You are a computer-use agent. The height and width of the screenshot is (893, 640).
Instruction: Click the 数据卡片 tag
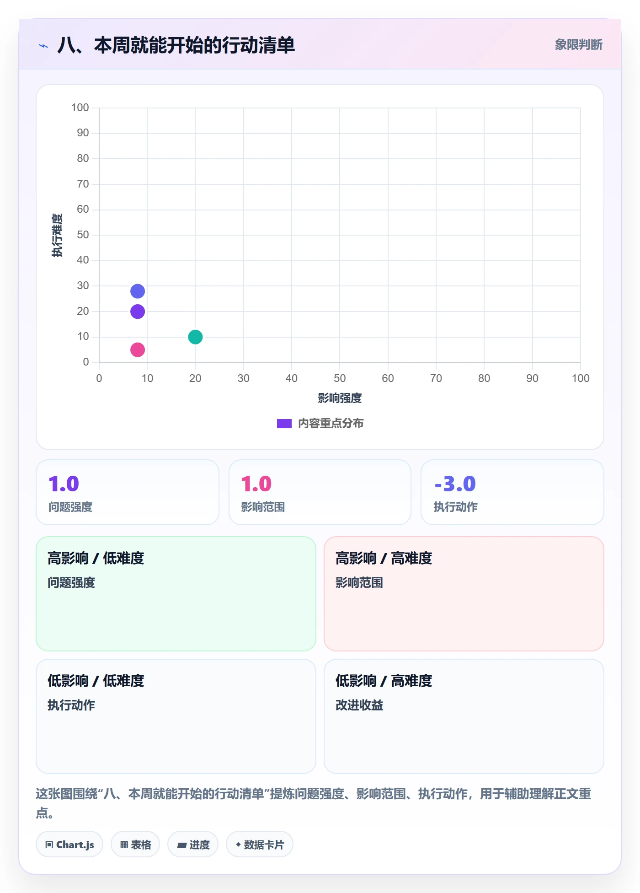260,845
